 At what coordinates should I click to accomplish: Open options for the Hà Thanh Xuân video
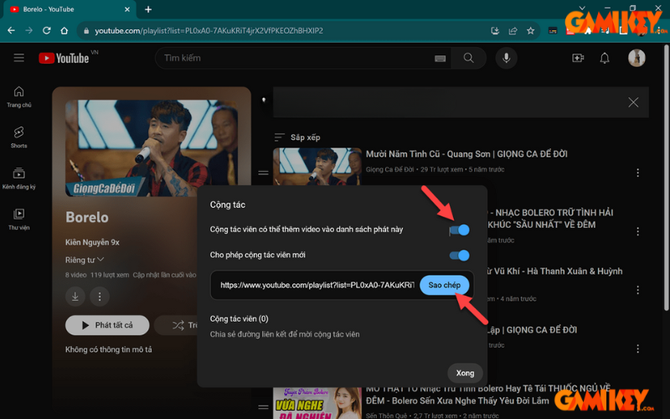pos(637,290)
